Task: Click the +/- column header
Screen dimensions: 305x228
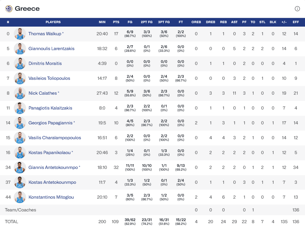Action: click(284, 22)
